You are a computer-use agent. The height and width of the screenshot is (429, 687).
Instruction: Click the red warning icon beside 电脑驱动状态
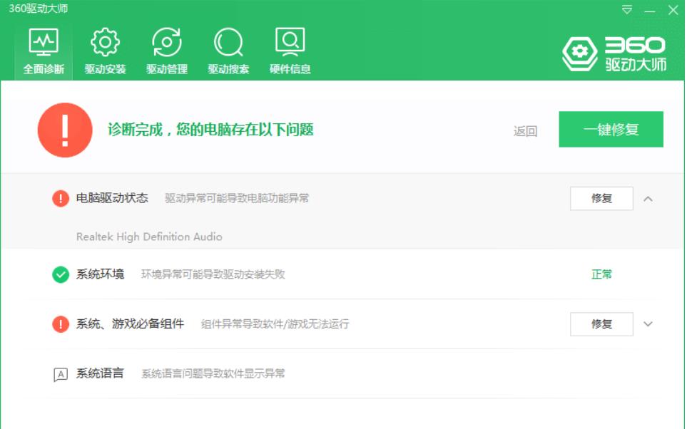coord(61,198)
